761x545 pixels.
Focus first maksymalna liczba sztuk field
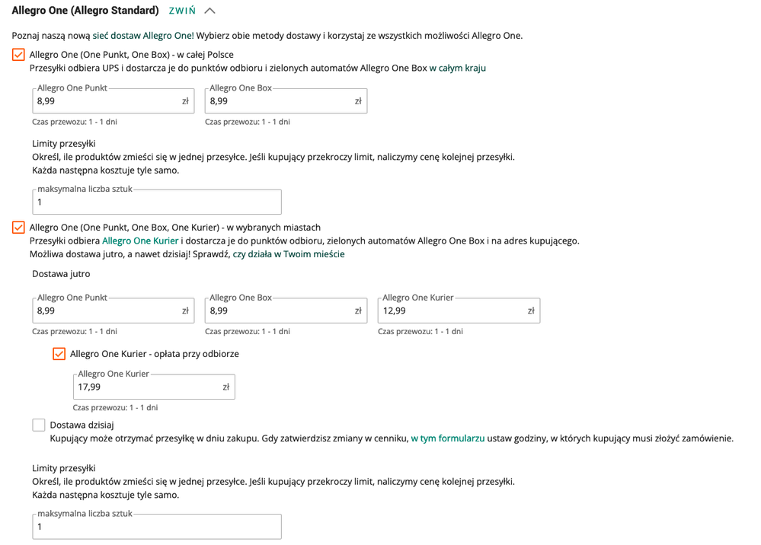(x=157, y=202)
